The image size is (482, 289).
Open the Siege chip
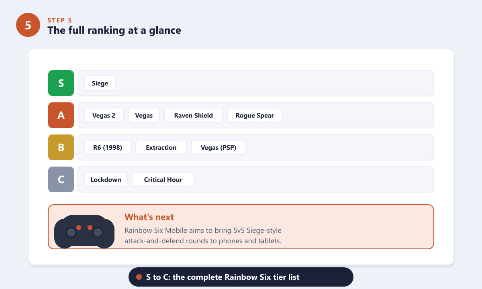(x=100, y=83)
